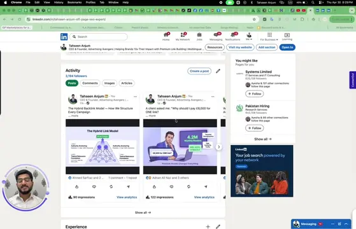Comment on the £8,000 link post

(171, 186)
